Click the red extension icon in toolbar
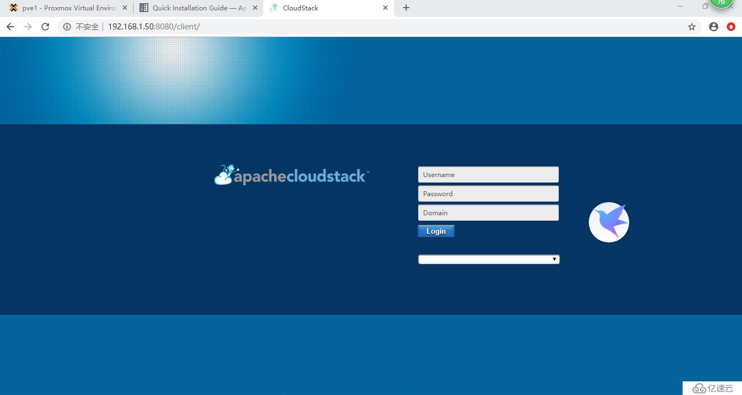742x395 pixels. pyautogui.click(x=731, y=27)
